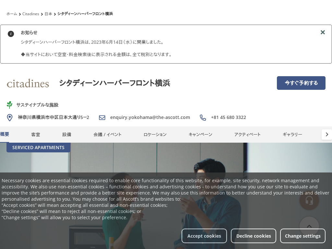Open the Citadines breadcrumb link

(x=31, y=14)
